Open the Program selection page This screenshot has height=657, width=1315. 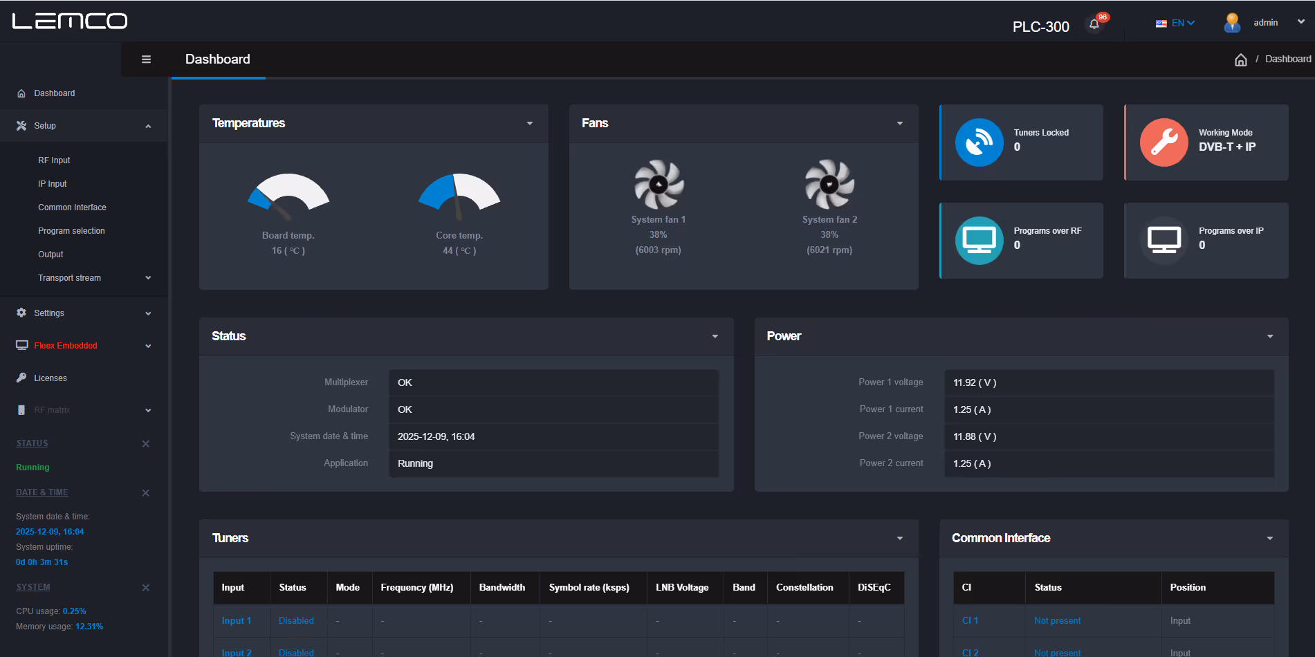coord(71,230)
